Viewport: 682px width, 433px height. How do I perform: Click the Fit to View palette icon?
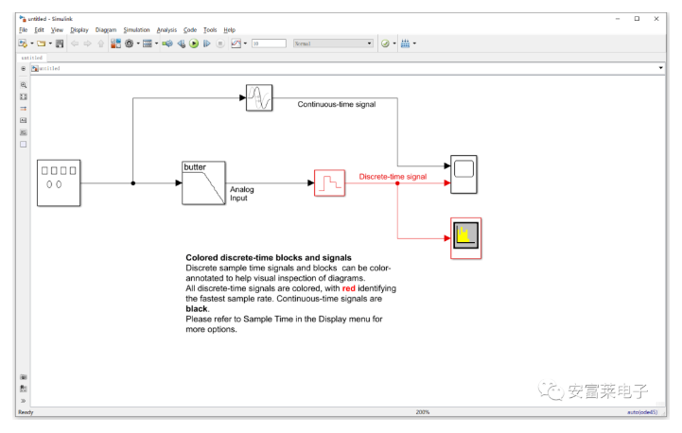[24, 97]
